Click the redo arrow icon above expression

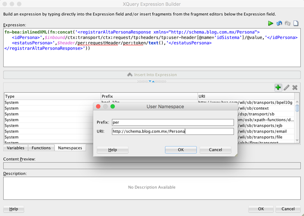pyautogui.click(x=288, y=23)
